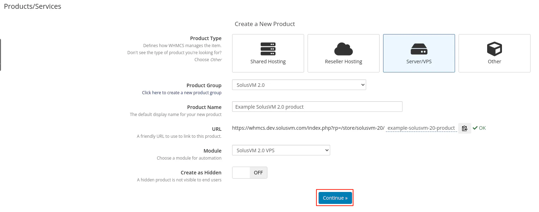Click the Other product type box icon
The width and height of the screenshot is (539, 212).
tap(494, 49)
